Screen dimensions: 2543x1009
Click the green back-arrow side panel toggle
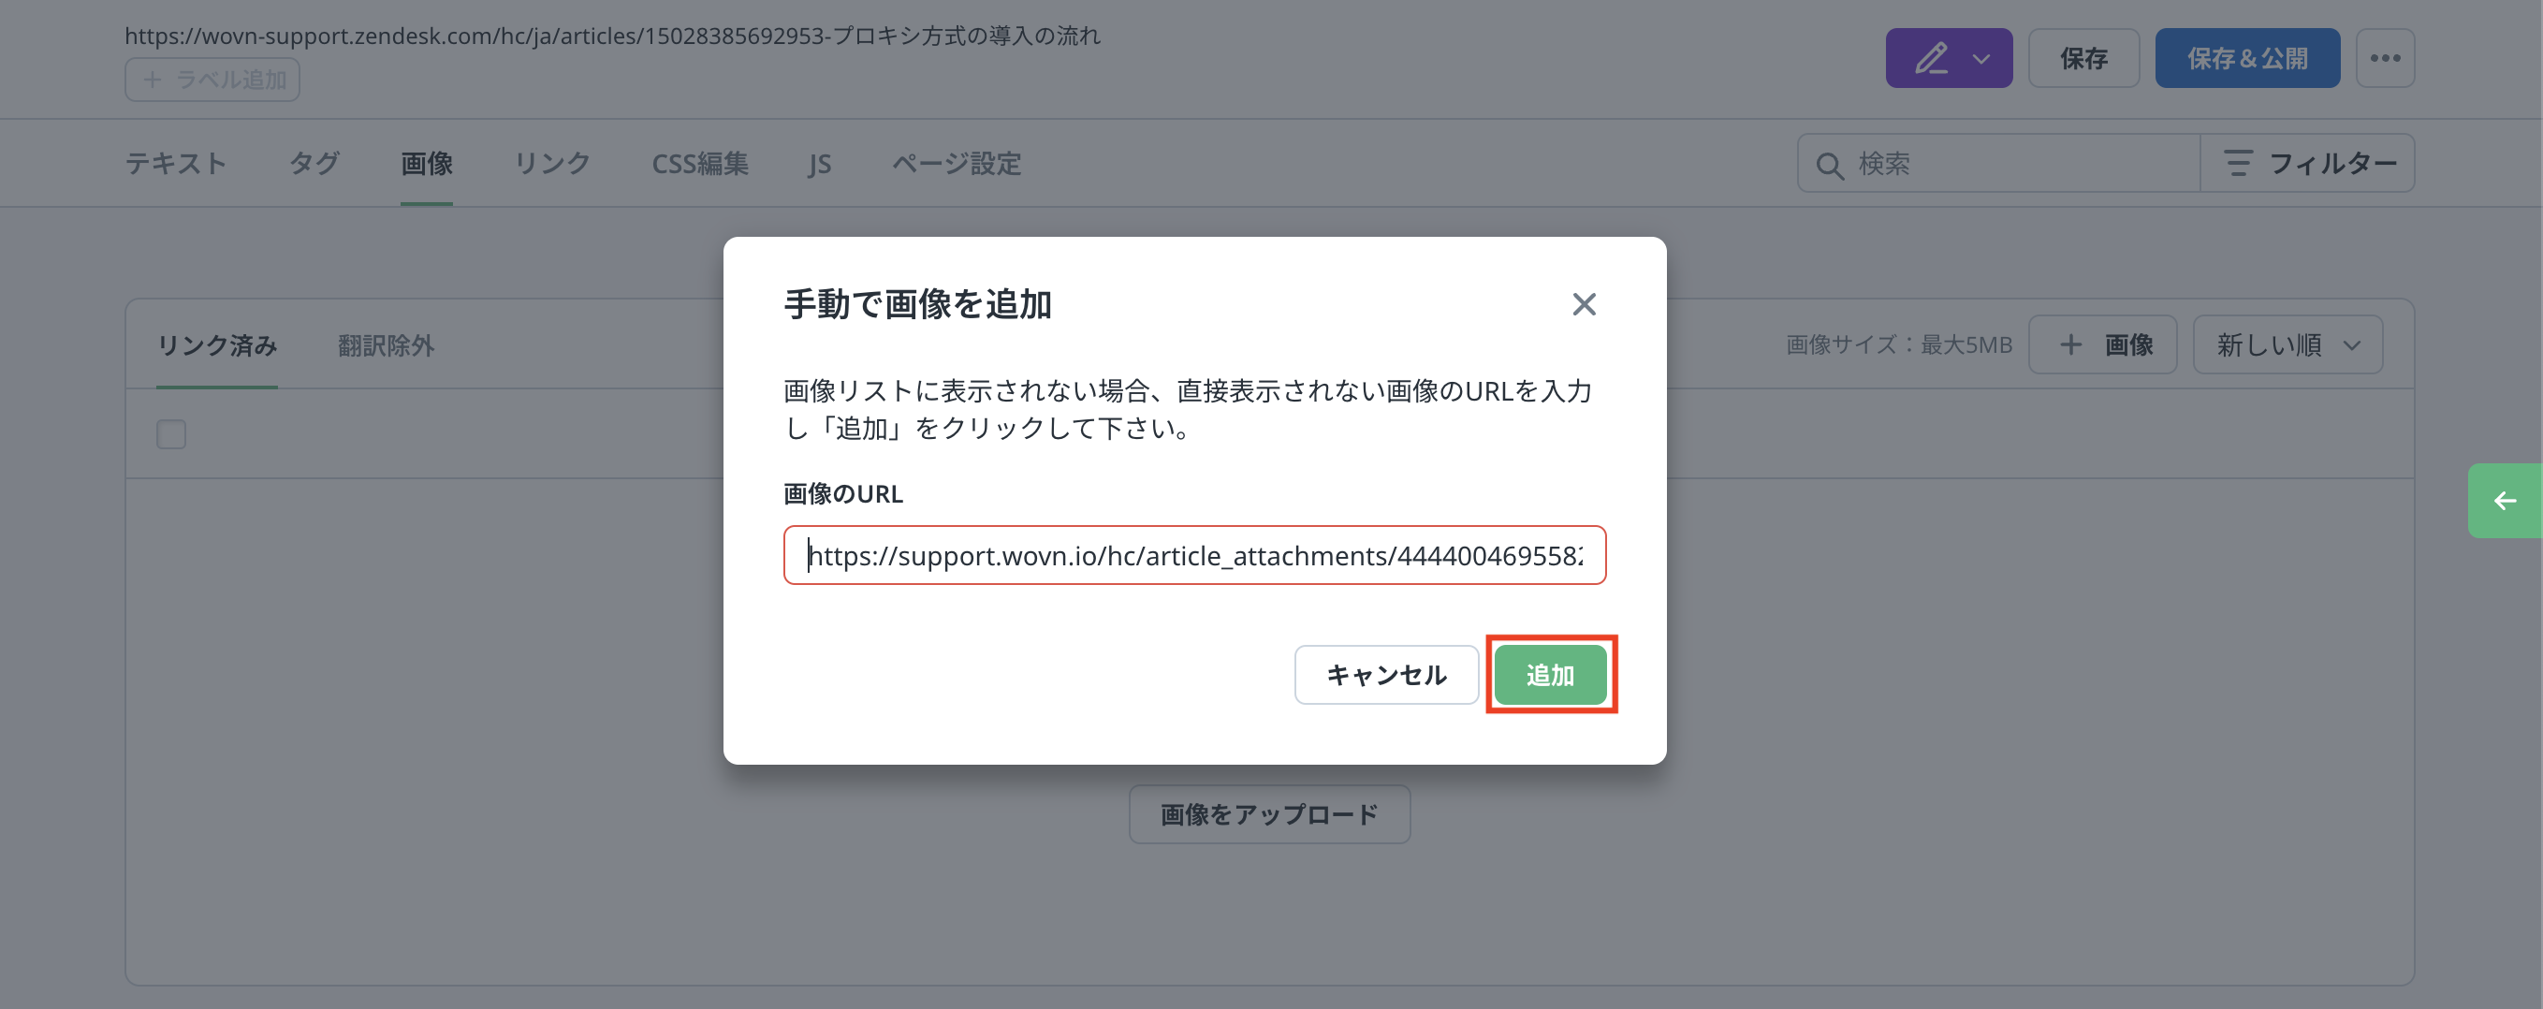point(2505,501)
